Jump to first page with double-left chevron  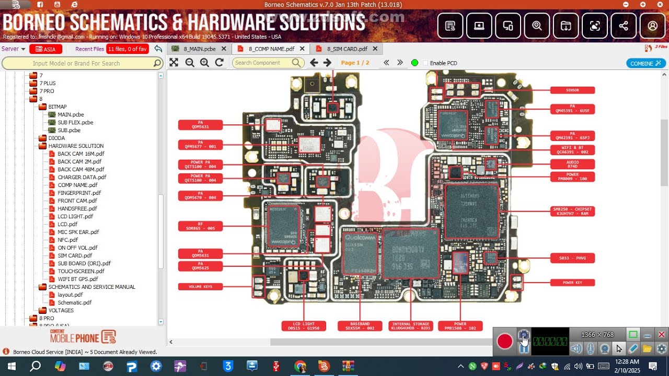pos(386,63)
